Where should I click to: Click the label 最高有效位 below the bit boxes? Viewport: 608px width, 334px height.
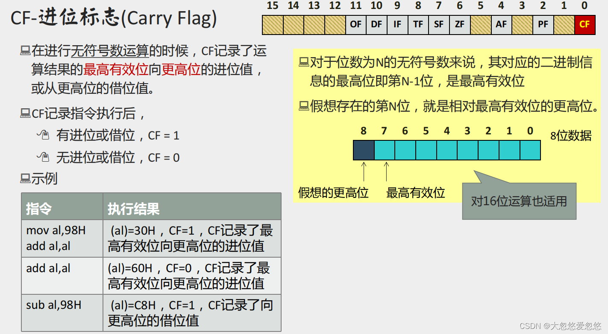pyautogui.click(x=416, y=193)
